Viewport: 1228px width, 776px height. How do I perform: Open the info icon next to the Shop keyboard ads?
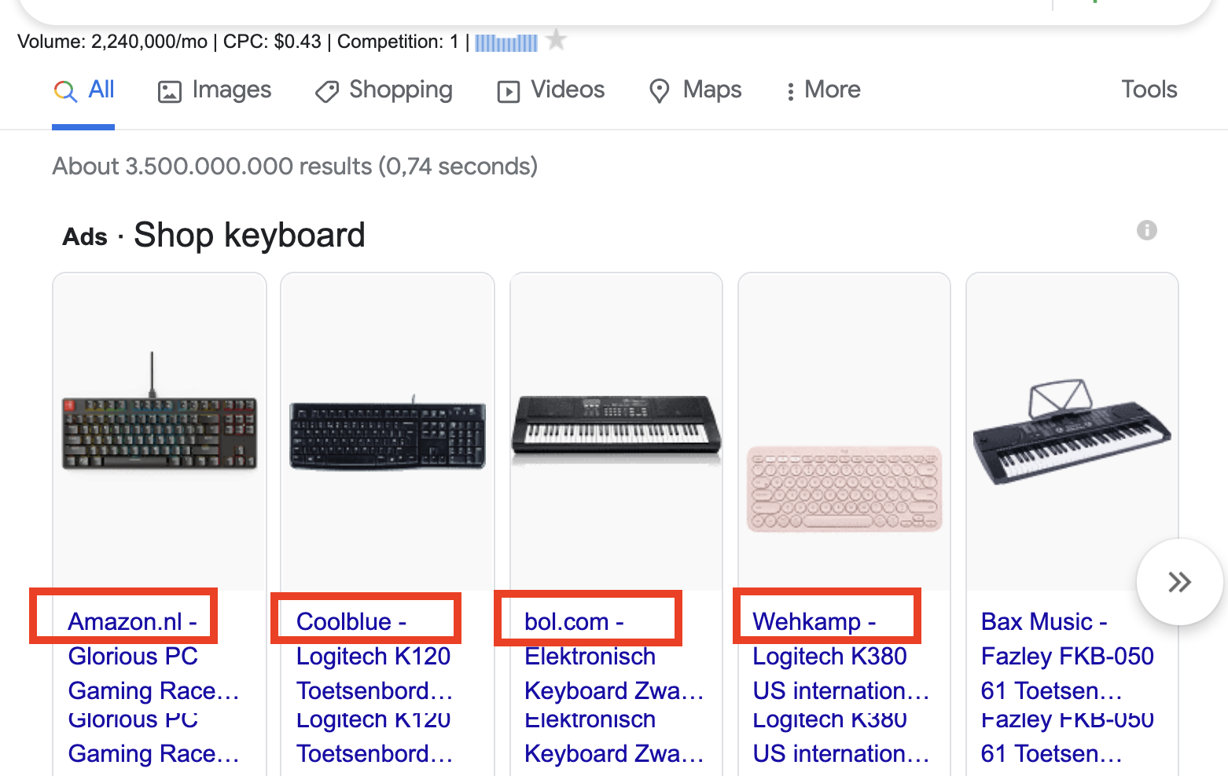[1146, 230]
